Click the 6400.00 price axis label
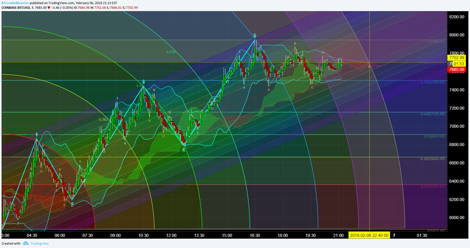Image resolution: width=470 pixels, height=248 pixels. click(457, 181)
